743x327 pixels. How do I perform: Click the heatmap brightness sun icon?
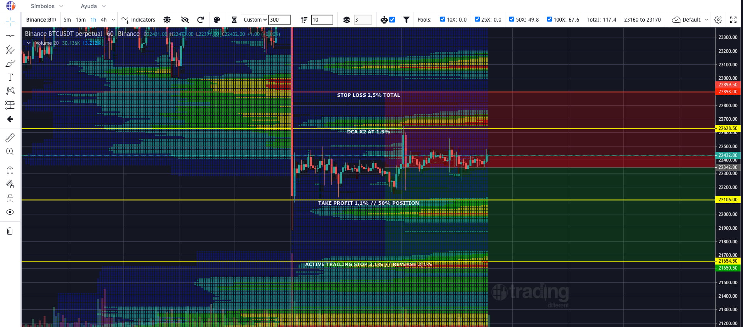[167, 20]
